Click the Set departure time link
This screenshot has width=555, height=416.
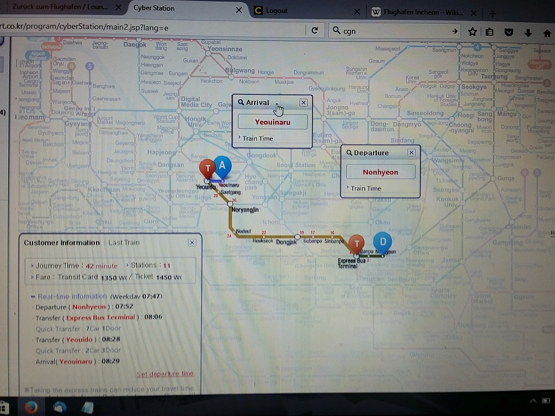[165, 374]
